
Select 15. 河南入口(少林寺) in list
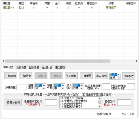79,98
